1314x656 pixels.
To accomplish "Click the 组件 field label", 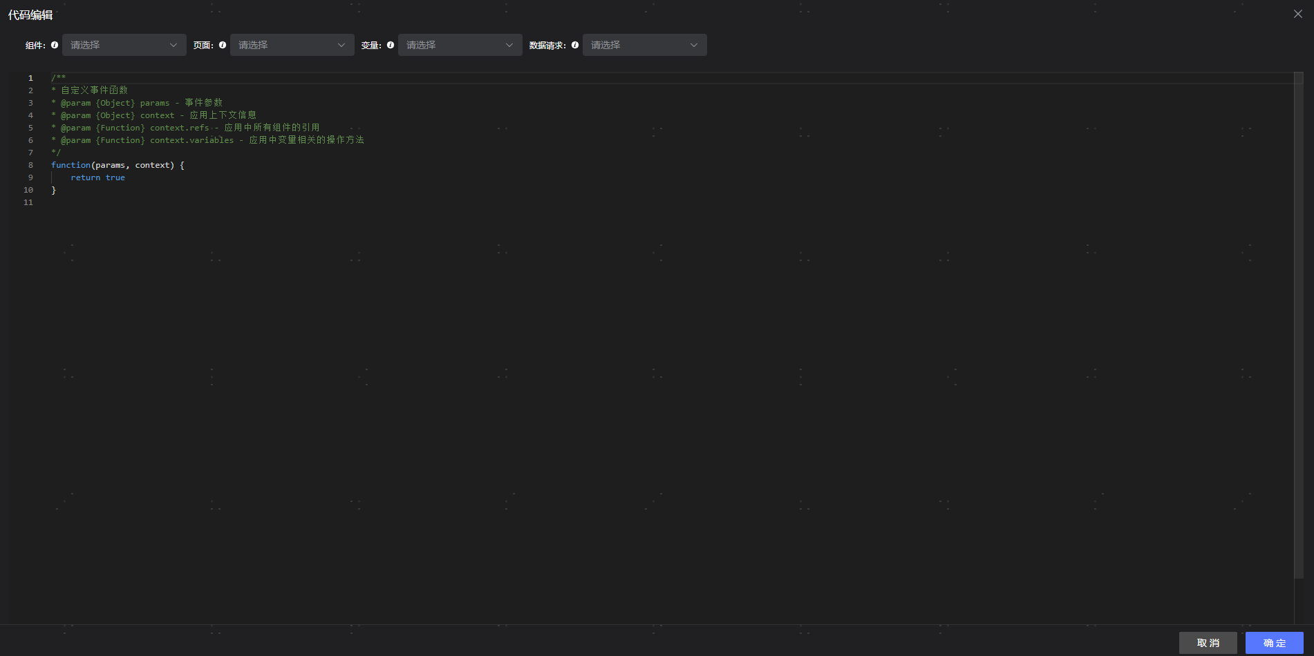I will pyautogui.click(x=35, y=46).
